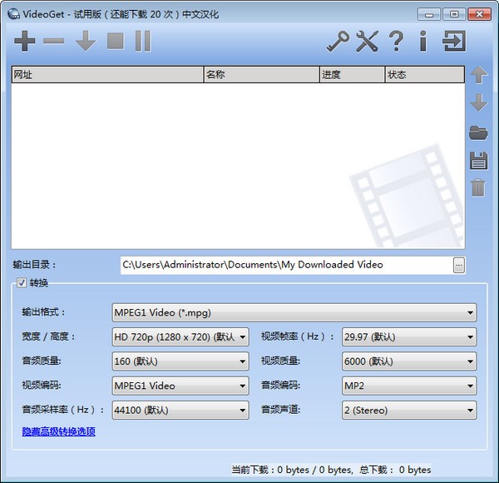Open the 宽度 / 高度 HD 720p dropdown
This screenshot has width=499, height=483.
click(x=180, y=336)
